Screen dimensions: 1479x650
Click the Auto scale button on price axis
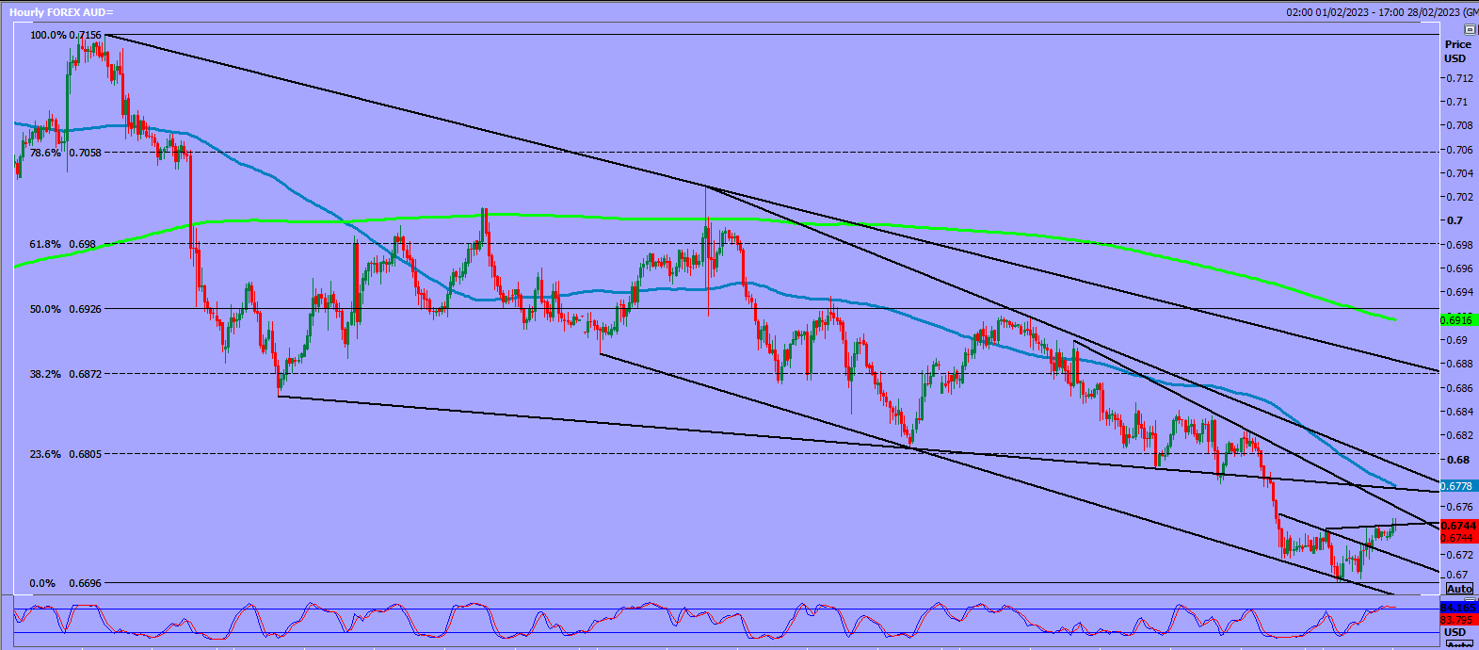tap(1458, 589)
